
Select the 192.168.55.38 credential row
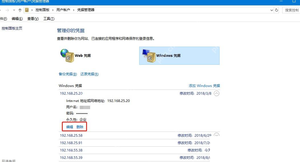pos(134,150)
